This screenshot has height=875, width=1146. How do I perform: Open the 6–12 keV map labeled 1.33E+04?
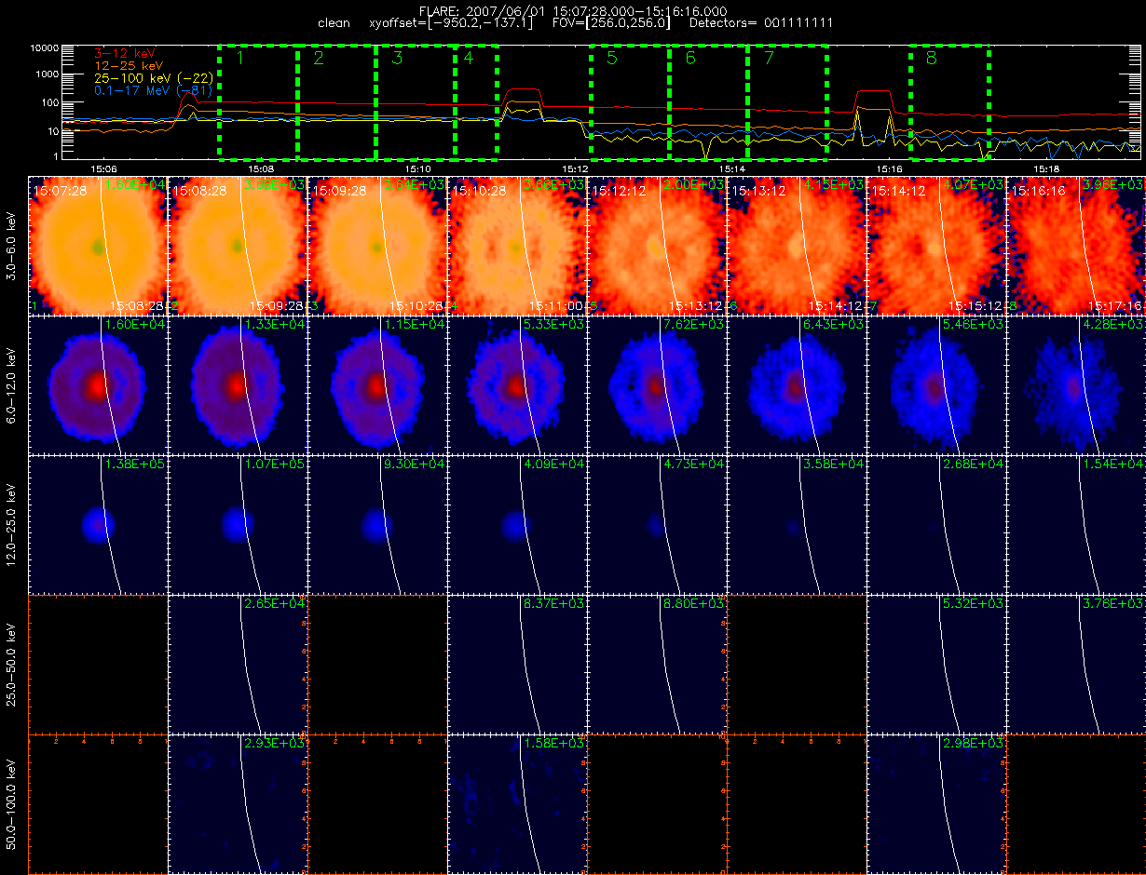[238, 384]
